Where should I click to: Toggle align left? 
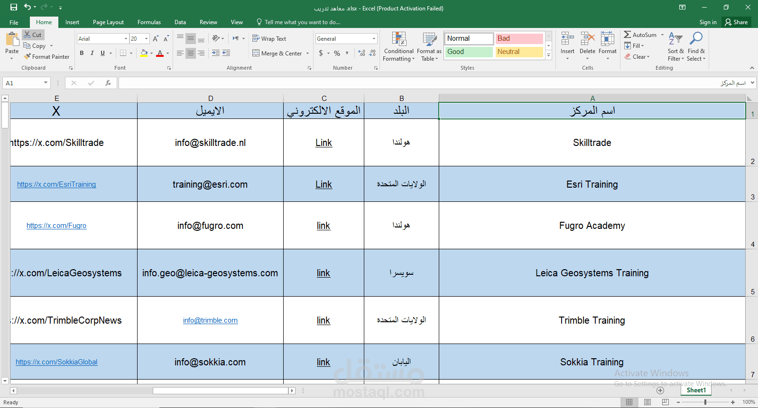tap(180, 53)
